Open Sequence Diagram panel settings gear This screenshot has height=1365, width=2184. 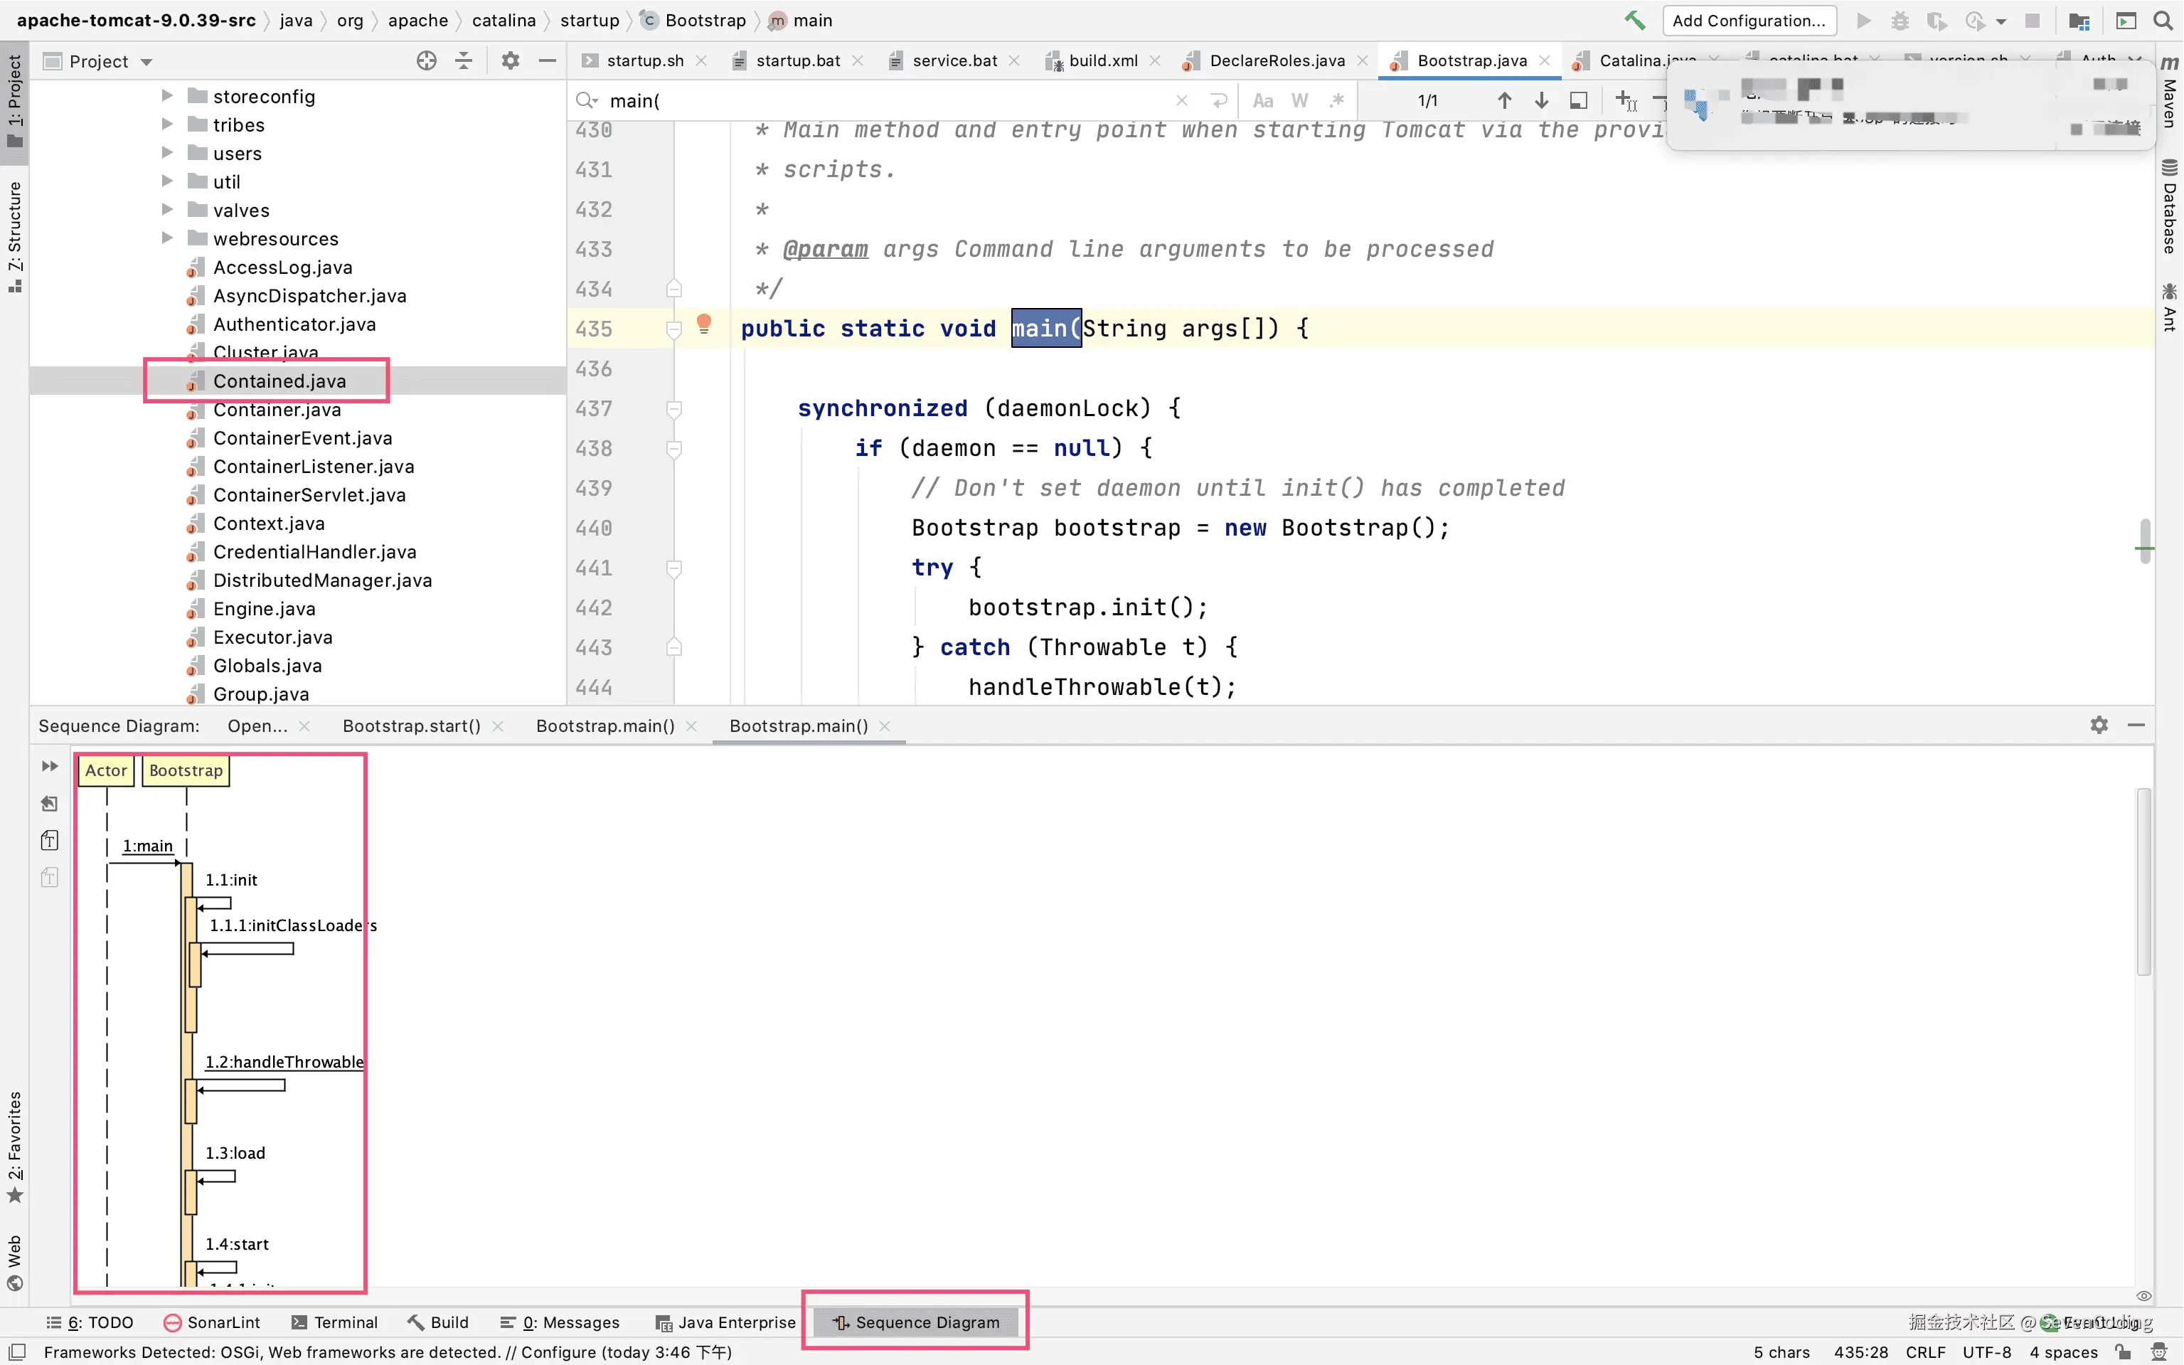pyautogui.click(x=2099, y=725)
